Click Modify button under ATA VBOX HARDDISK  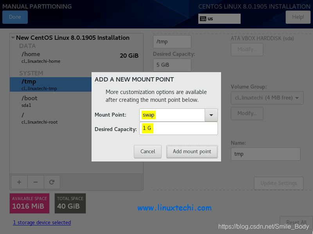247,50
